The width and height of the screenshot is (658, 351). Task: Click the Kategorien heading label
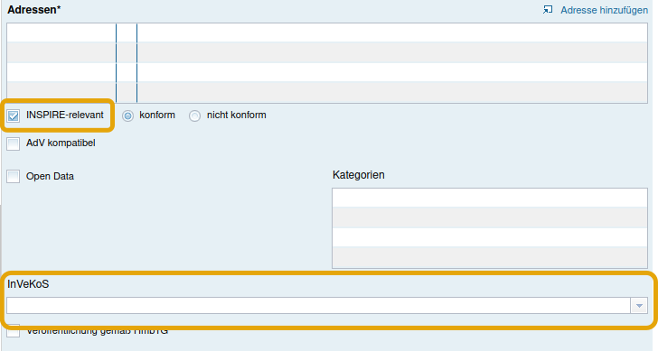(x=358, y=175)
